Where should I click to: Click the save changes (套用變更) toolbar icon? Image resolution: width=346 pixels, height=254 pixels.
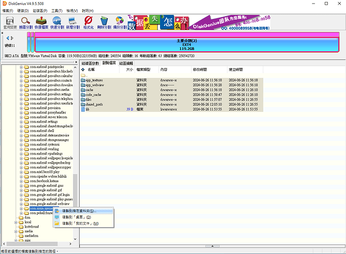10,23
